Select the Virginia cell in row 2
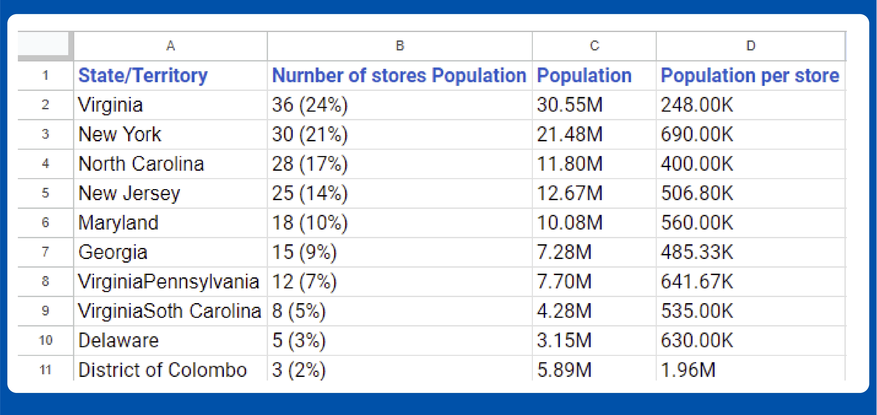This screenshot has height=415, width=877. (x=171, y=105)
